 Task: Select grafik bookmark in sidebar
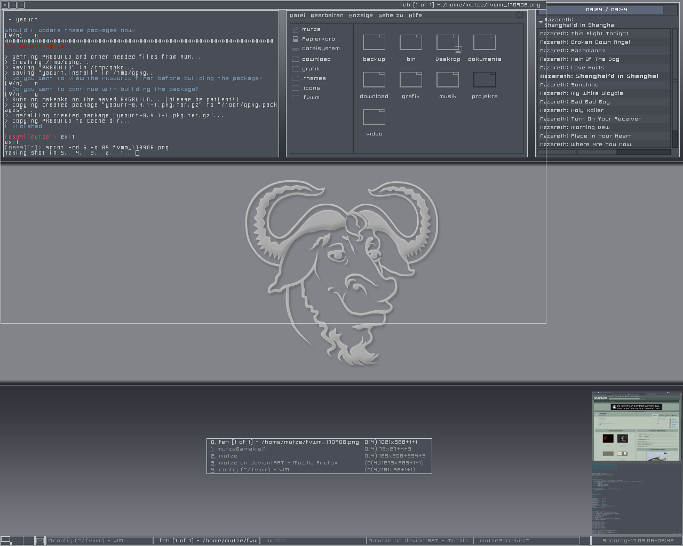click(x=306, y=69)
